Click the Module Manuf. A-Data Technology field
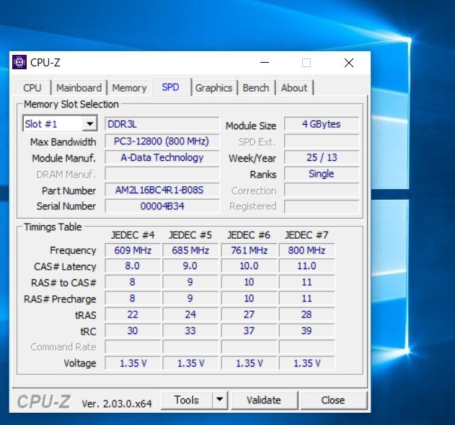Screen dimensions: 455x425 pyautogui.click(x=162, y=157)
